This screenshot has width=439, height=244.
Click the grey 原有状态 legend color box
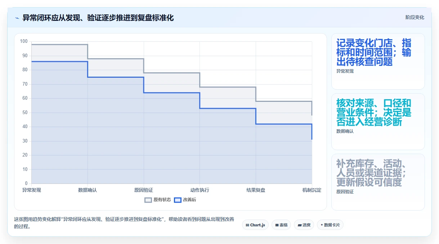tap(148, 200)
